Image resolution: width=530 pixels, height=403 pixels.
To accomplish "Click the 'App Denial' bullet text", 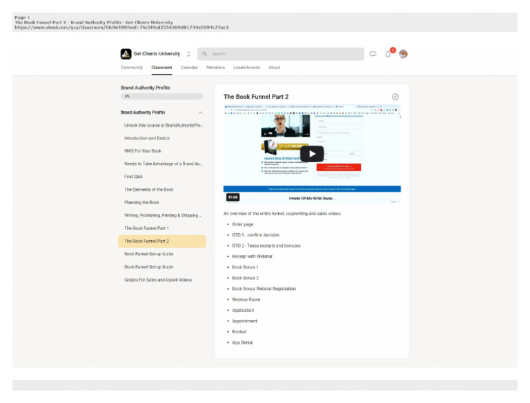I will coord(242,342).
